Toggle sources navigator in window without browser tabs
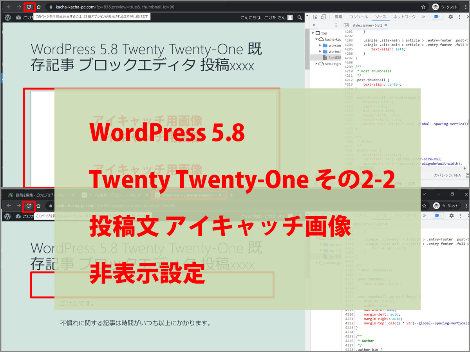Image resolution: width=470 pixels, height=352 pixels. click(346, 25)
